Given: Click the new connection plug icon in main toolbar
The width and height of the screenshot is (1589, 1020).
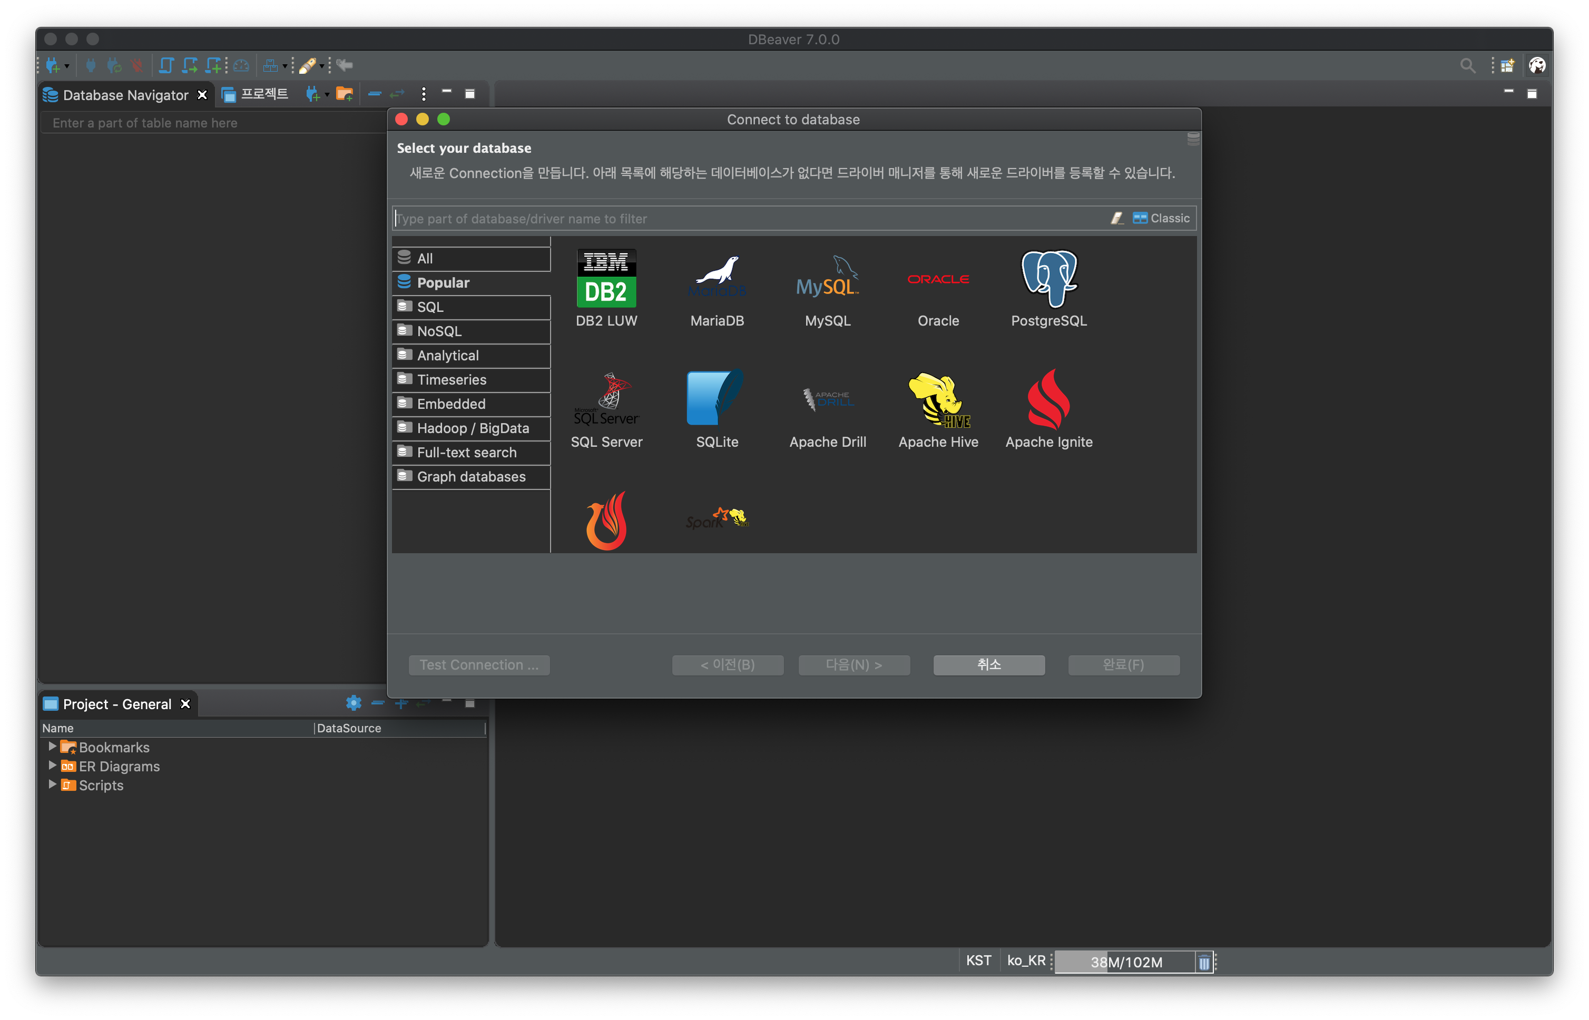Looking at the screenshot, I should 52,65.
